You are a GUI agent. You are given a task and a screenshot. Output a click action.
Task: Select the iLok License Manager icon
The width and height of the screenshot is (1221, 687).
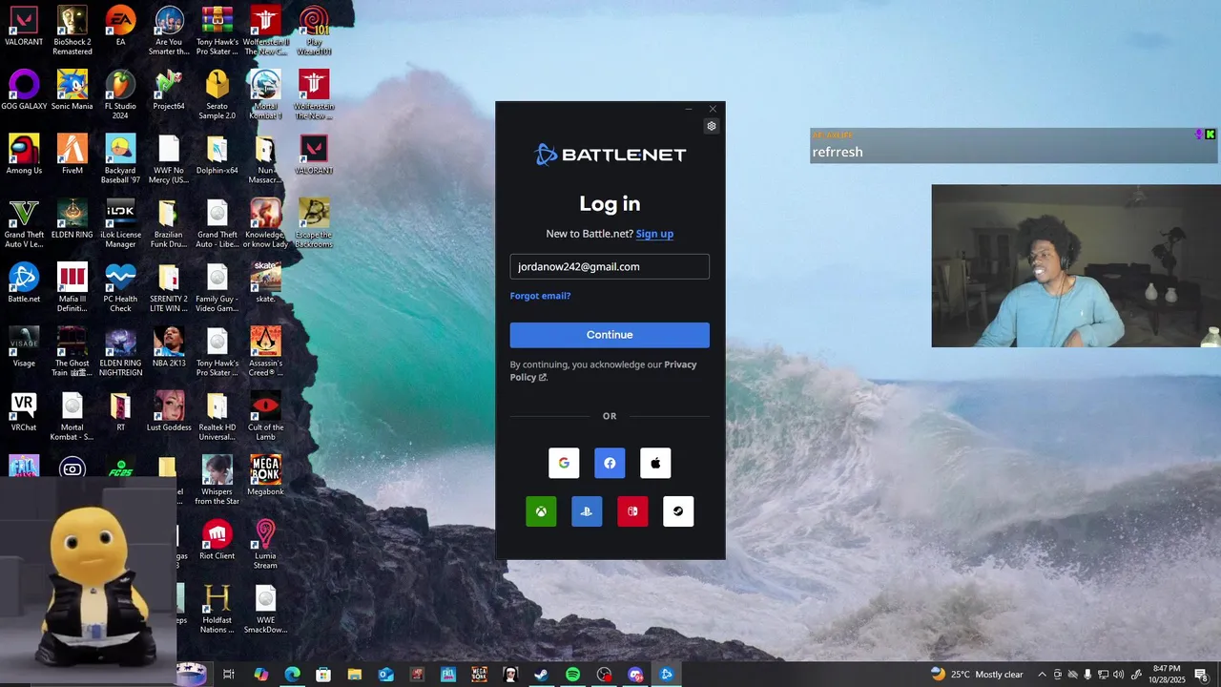point(120,223)
